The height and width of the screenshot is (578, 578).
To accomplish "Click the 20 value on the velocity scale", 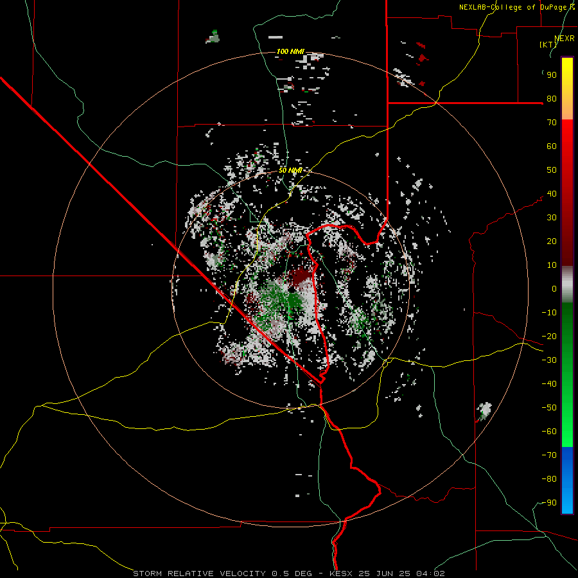I will (552, 241).
